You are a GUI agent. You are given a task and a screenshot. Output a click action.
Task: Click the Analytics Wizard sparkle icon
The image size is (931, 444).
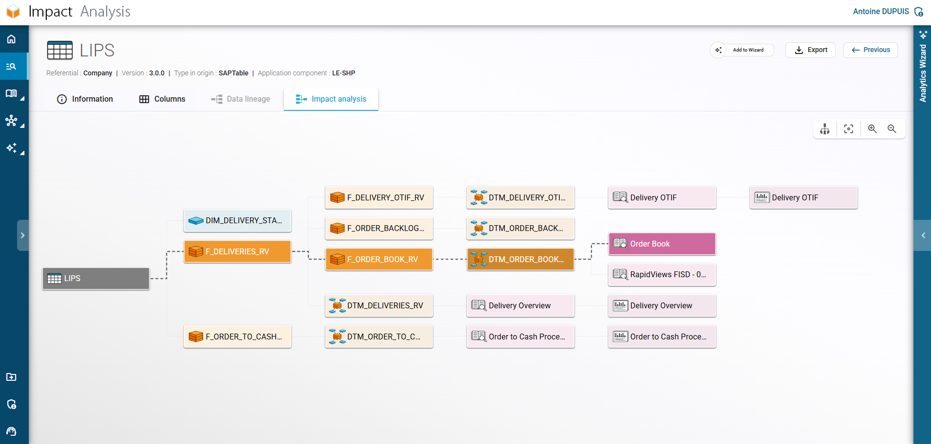pos(923,35)
